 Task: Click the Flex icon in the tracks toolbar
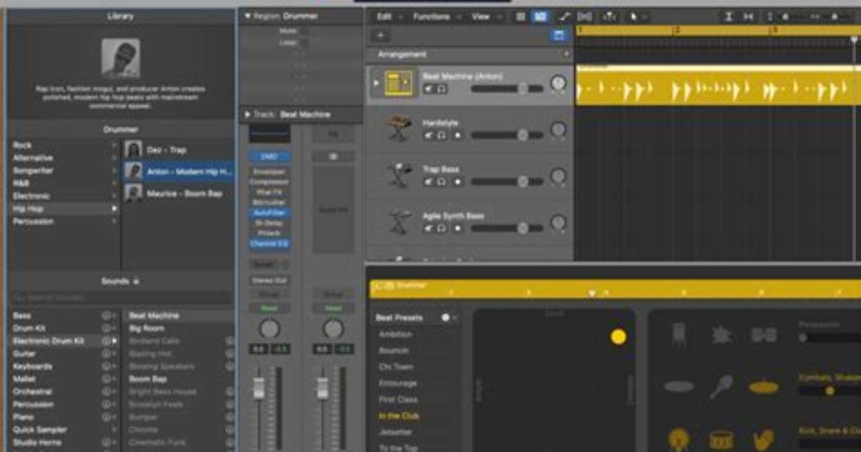click(x=585, y=17)
